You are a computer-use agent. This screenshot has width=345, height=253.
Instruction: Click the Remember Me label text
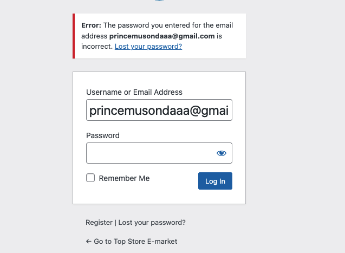tap(125, 178)
